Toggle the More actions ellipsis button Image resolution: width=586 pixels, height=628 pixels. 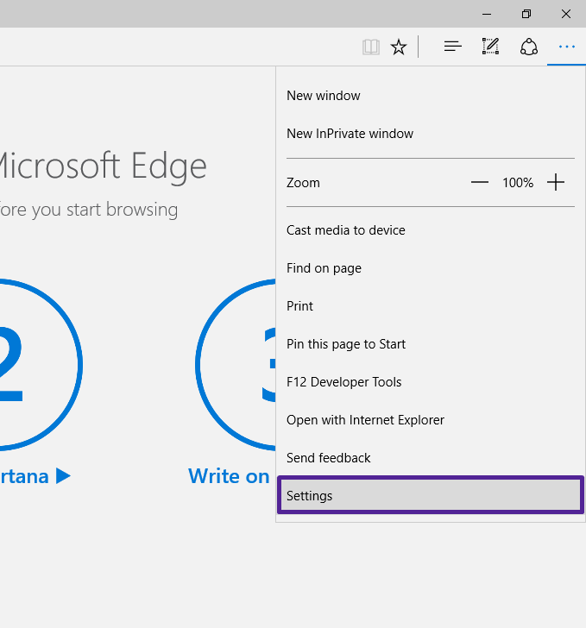pyautogui.click(x=567, y=47)
